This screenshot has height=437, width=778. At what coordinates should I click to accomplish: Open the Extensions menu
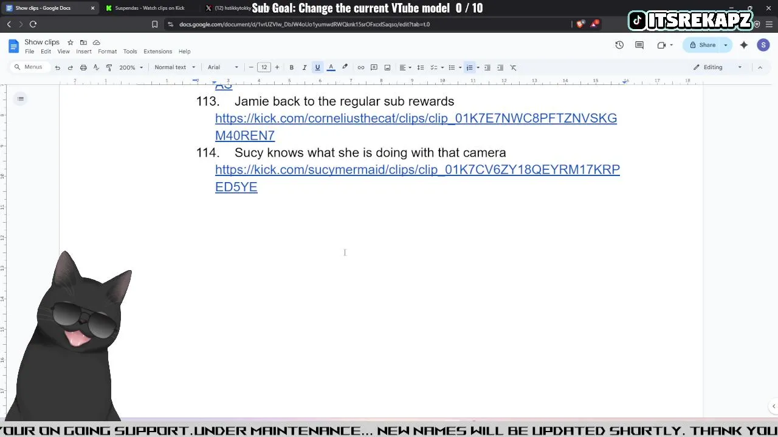[x=157, y=52]
